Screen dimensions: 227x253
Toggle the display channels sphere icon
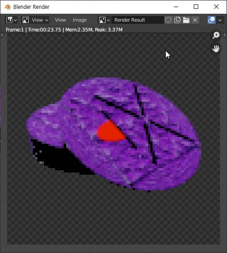[211, 20]
